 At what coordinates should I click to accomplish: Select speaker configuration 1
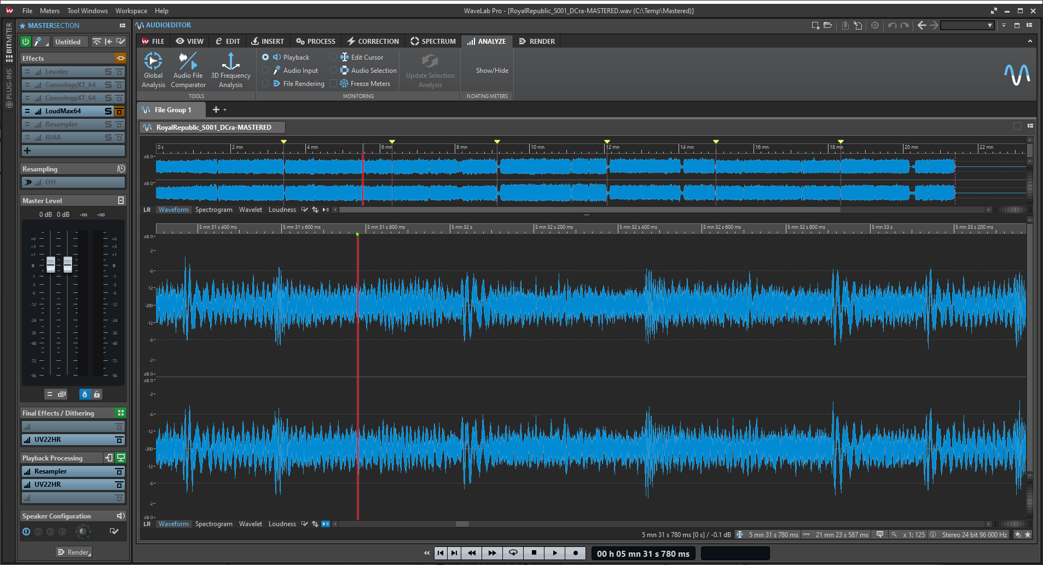point(26,532)
